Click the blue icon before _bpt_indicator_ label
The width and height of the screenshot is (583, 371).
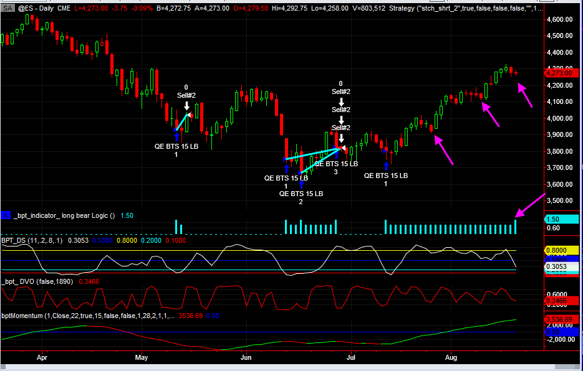click(6, 215)
